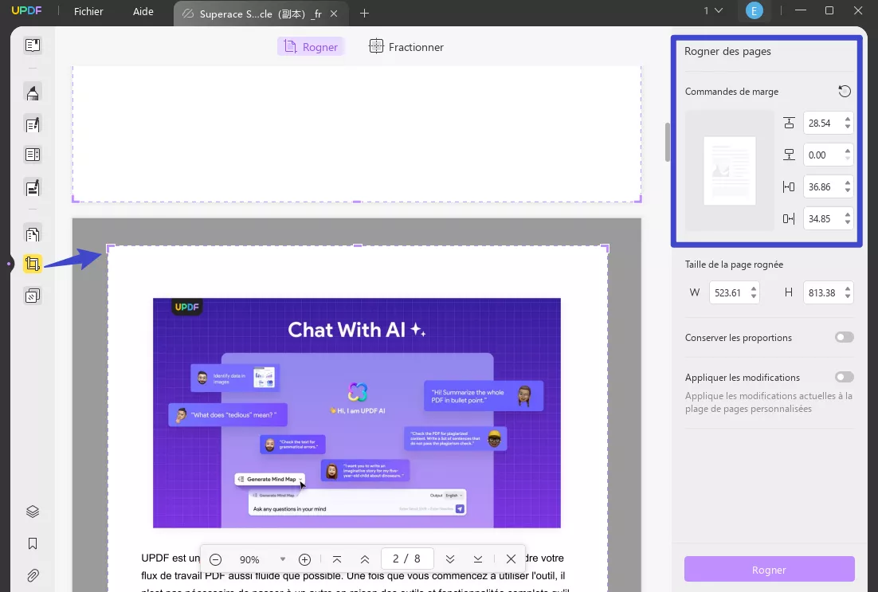Screen dimensions: 878x592
Task: Increase cropped width 523.61 stepper
Action: coord(754,289)
